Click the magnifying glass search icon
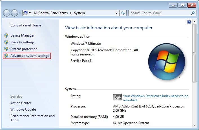Screen dimensions: 199x130 [193, 13]
